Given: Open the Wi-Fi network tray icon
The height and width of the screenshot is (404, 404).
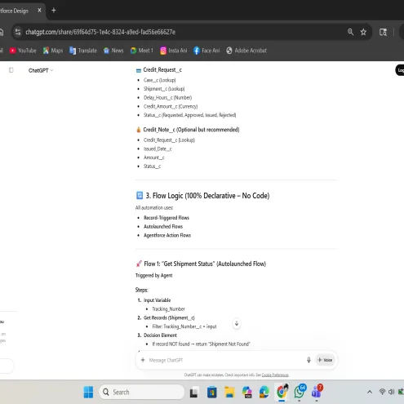Looking at the screenshot, I should [x=382, y=392].
